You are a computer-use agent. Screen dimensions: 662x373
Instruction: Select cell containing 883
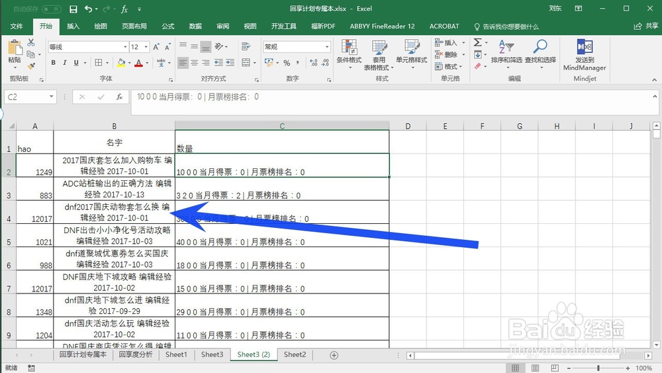[34, 189]
